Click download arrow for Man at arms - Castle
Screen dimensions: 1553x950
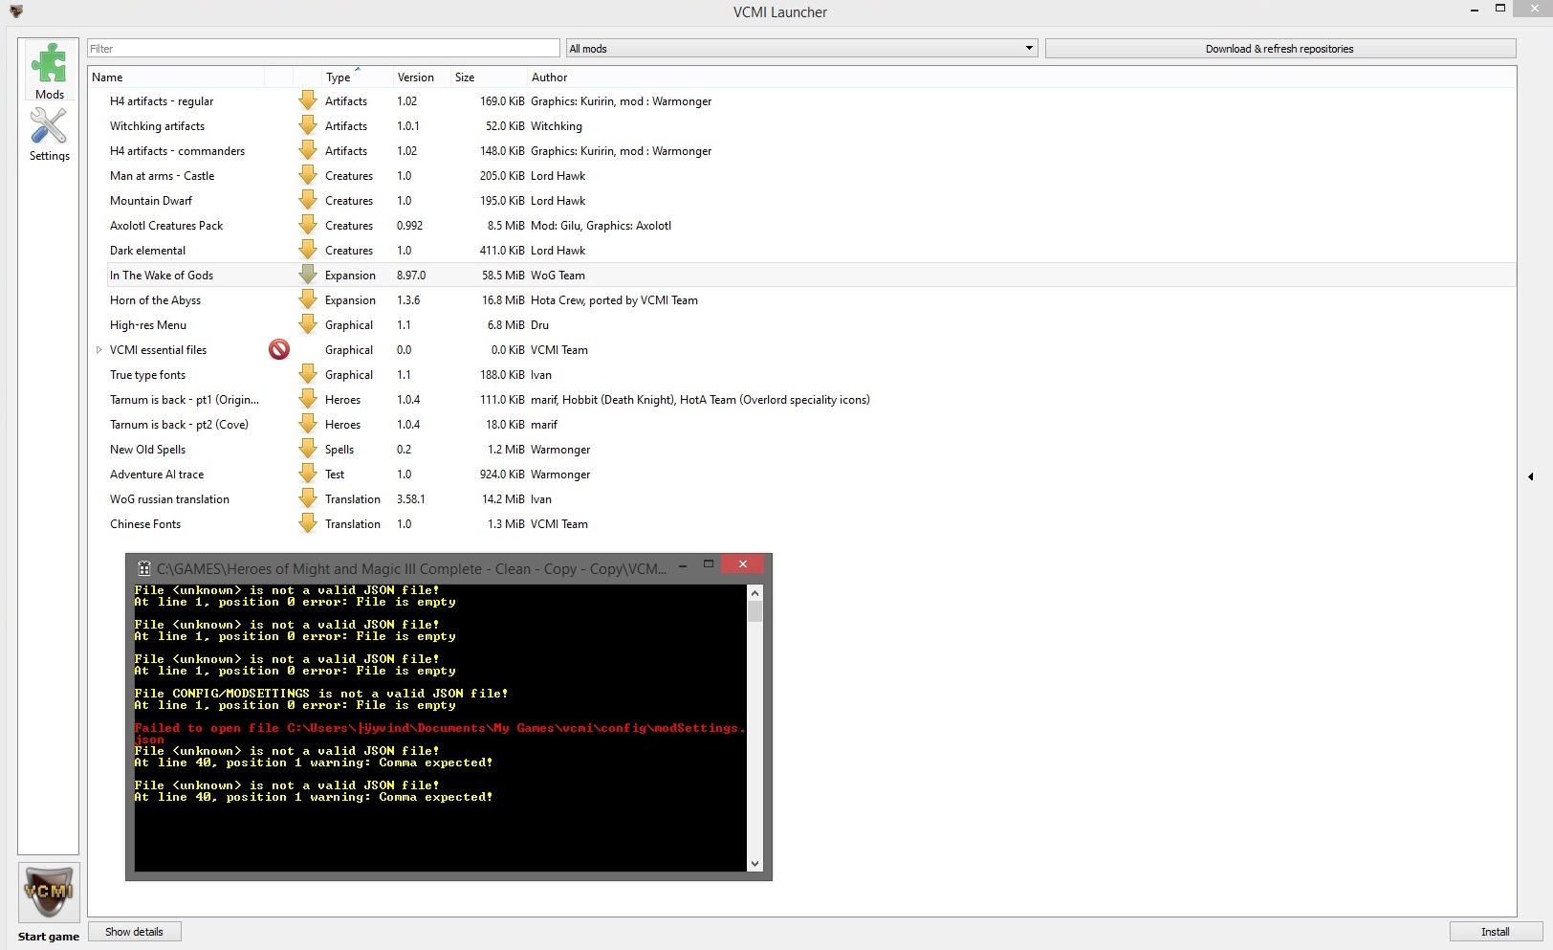[308, 175]
